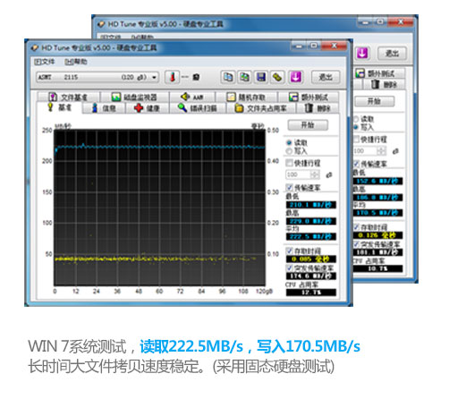Image resolution: width=449 pixels, height=399 pixels.
Task: Select the 读取 read radio button
Action: click(289, 143)
